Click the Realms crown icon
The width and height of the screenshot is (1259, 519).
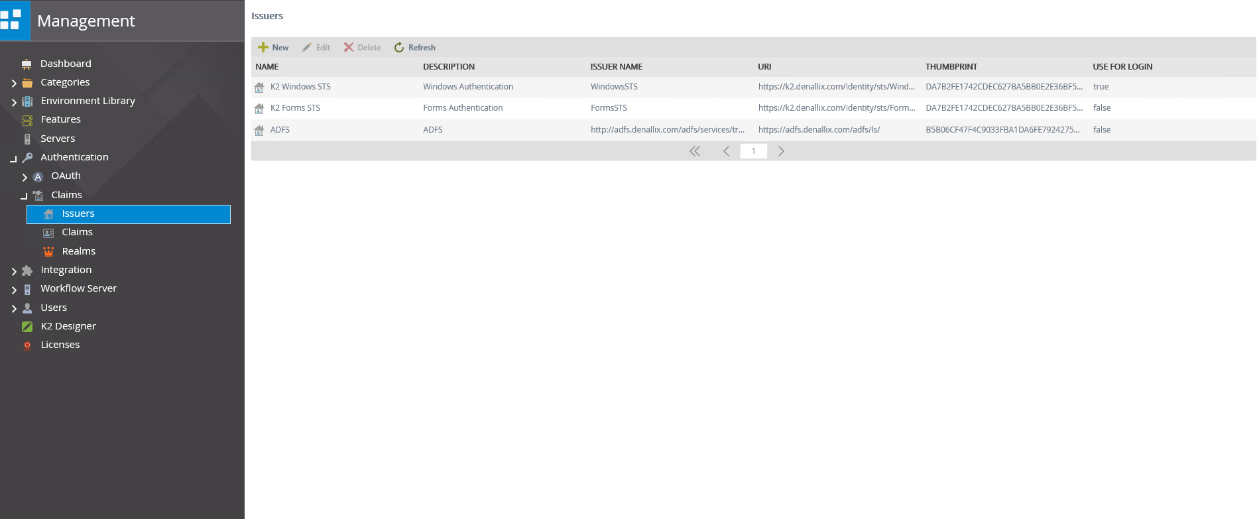coord(48,252)
